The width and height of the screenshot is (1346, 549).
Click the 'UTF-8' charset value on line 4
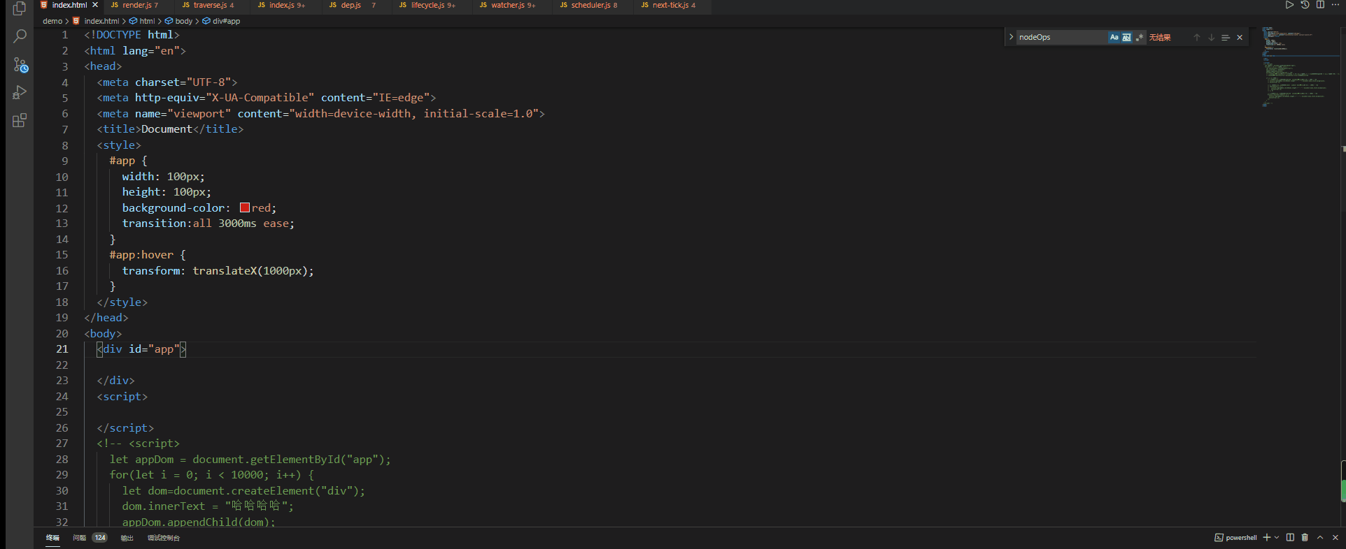point(212,82)
